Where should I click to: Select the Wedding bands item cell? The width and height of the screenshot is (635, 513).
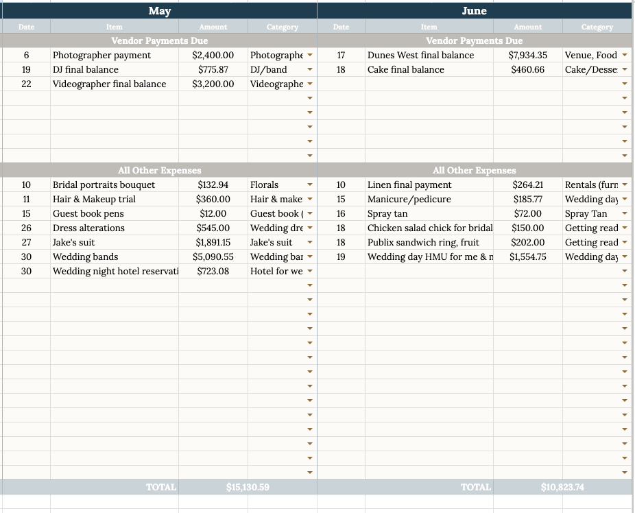coord(115,256)
